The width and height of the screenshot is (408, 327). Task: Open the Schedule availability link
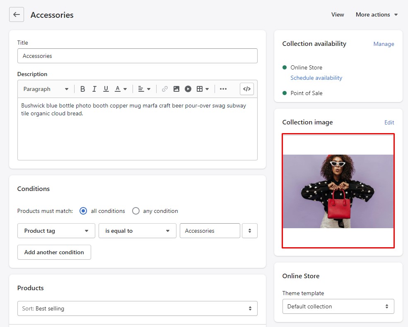point(316,78)
